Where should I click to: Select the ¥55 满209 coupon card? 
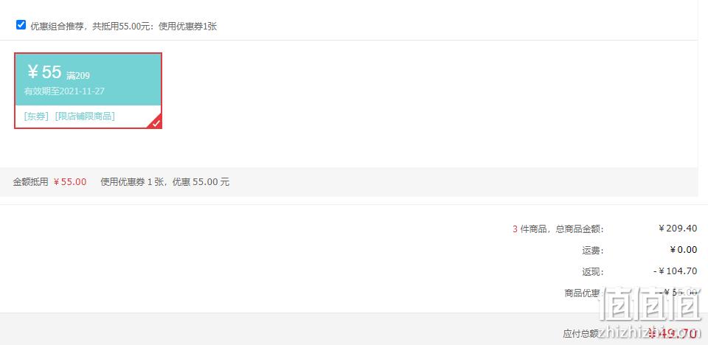(x=88, y=91)
